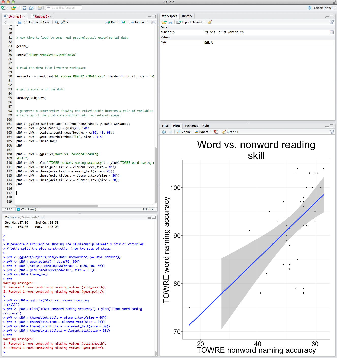Click the Go to file/function search field
Viewport: 337px width, 358px height.
tap(63, 8)
